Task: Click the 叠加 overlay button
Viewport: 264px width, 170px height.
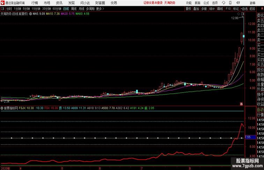Action: pos(196,9)
